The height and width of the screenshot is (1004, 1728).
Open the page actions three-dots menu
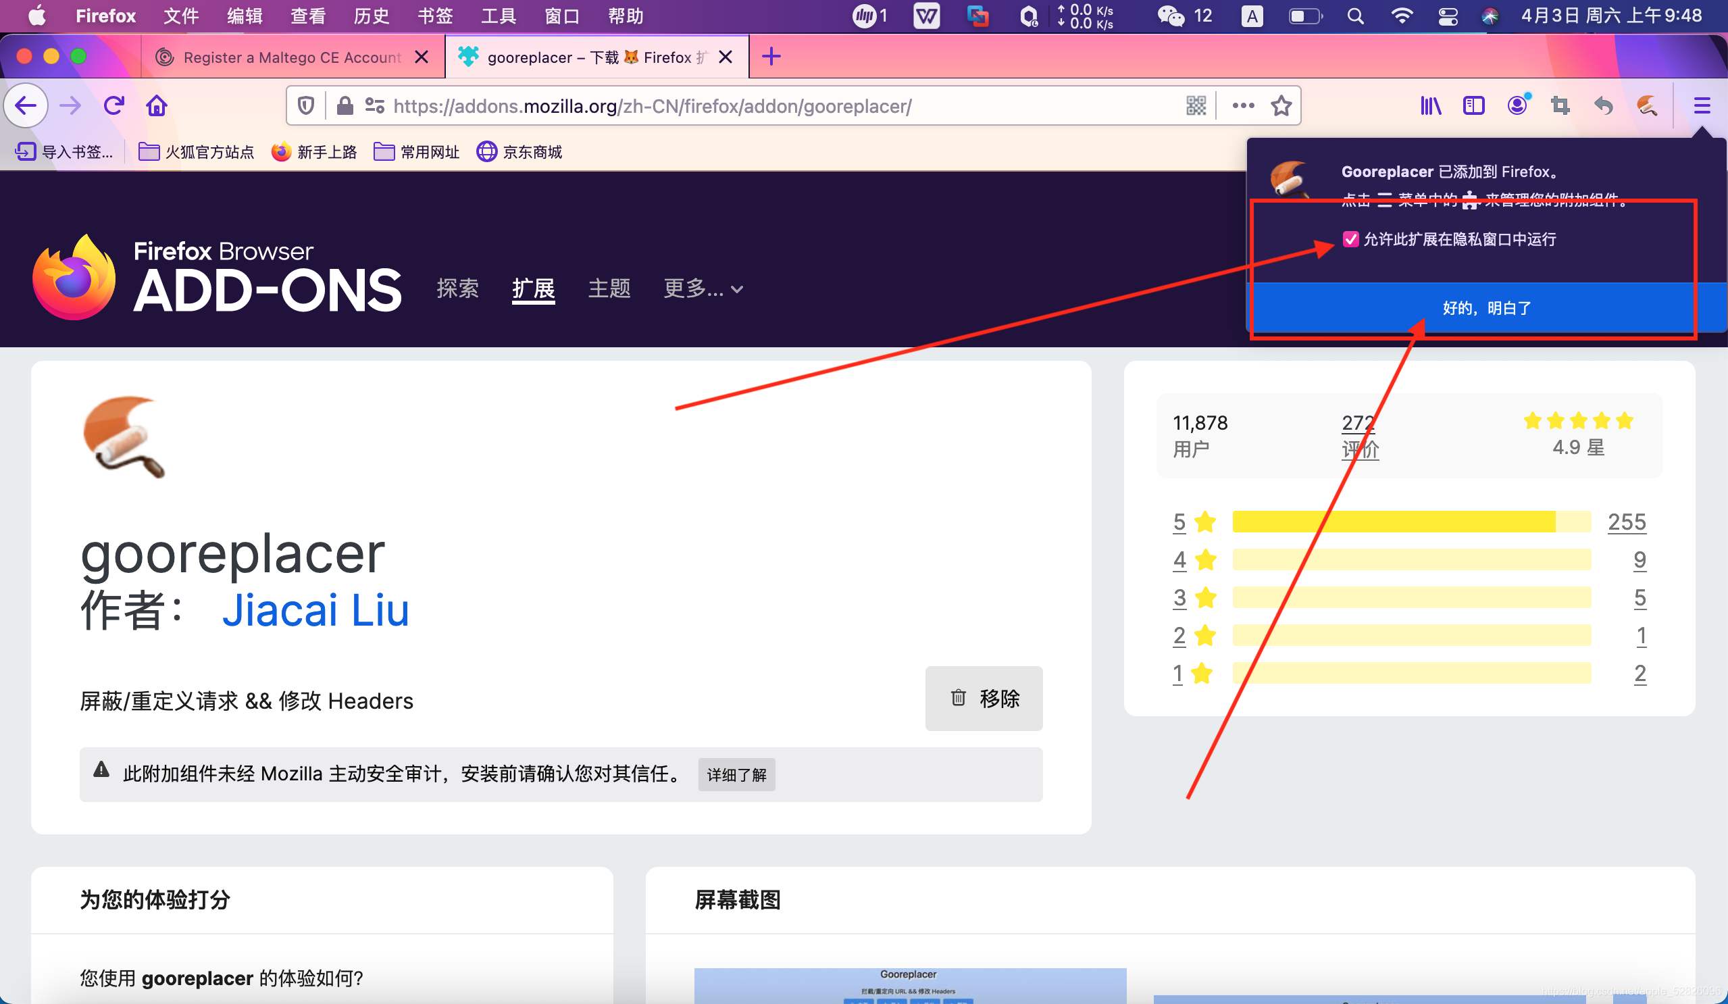1243,105
